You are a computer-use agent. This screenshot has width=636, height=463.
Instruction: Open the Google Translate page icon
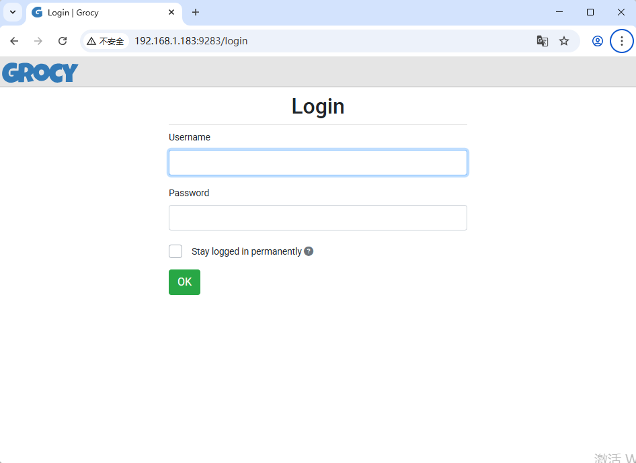[x=542, y=41]
